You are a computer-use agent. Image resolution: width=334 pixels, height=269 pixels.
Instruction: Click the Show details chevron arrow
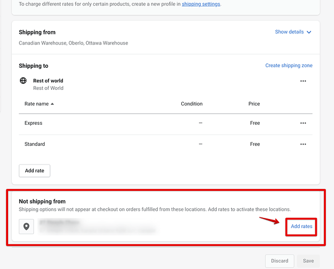(x=309, y=32)
